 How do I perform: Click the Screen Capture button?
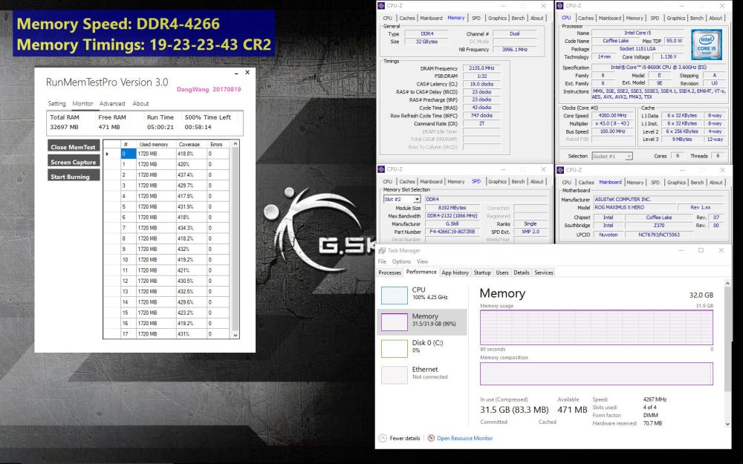coord(72,162)
